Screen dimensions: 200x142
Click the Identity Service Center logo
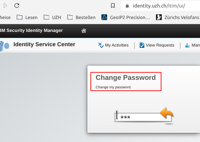point(4,46)
